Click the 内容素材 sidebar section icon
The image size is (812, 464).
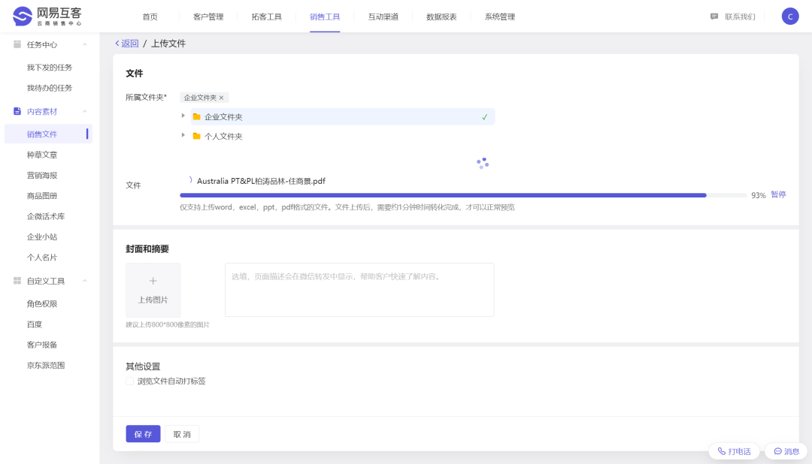(x=17, y=111)
